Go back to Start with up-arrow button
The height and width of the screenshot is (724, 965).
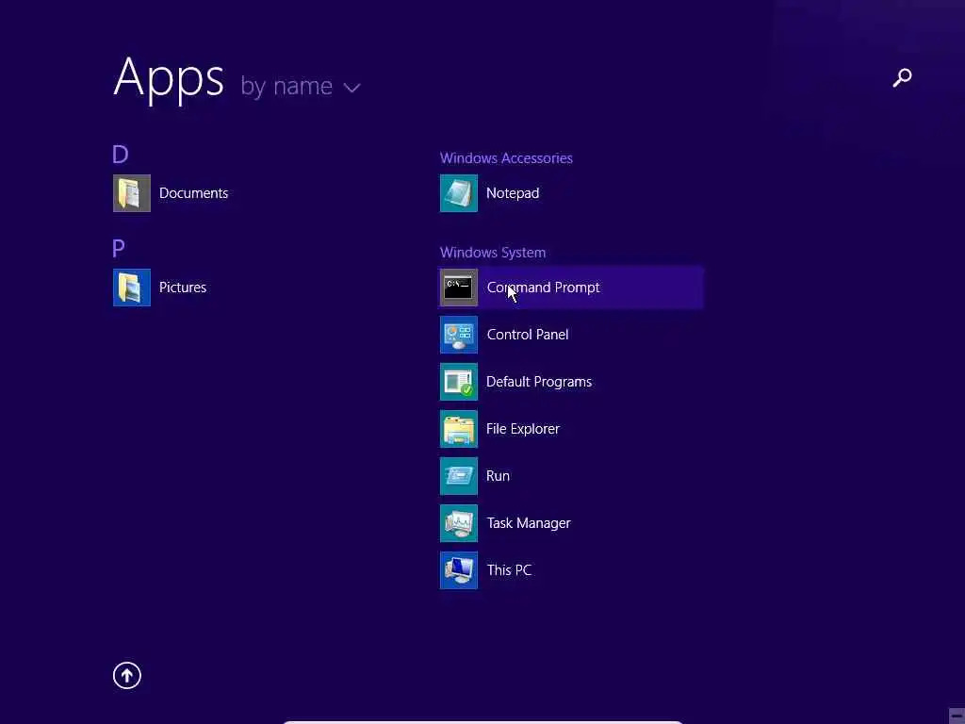(x=127, y=675)
